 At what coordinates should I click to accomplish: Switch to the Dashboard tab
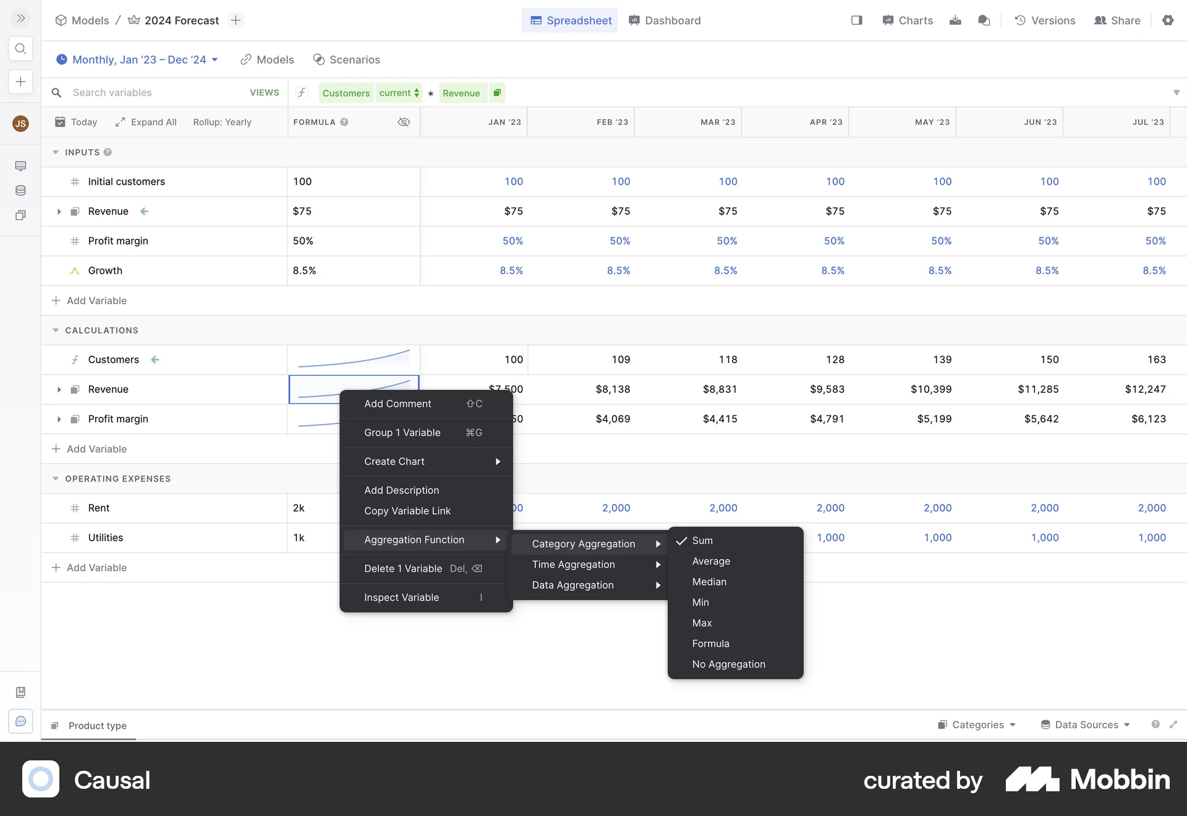click(x=664, y=20)
